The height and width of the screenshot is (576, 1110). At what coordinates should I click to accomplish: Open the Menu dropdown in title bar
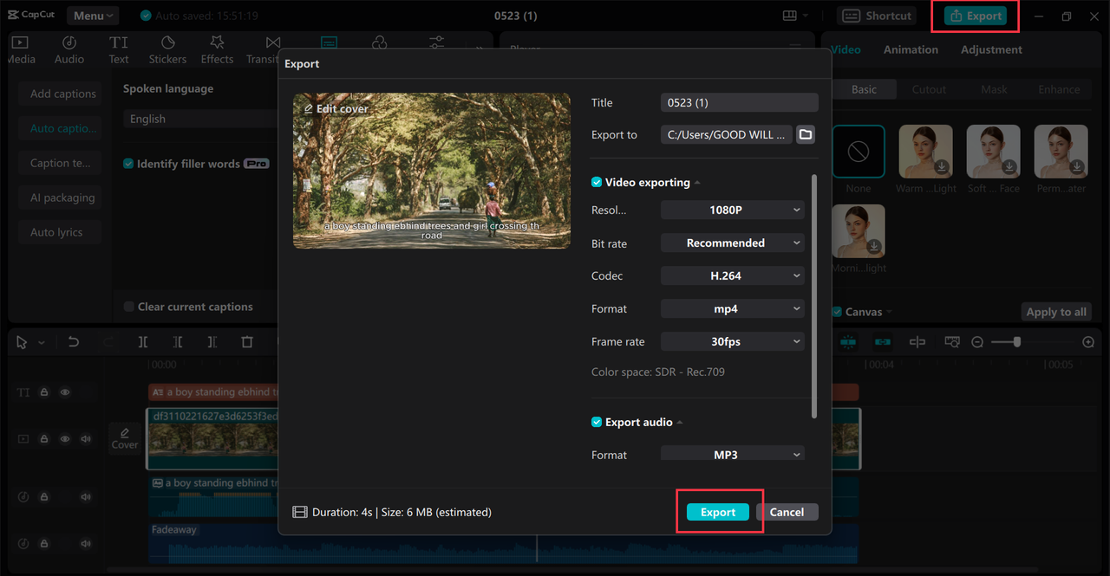point(93,16)
